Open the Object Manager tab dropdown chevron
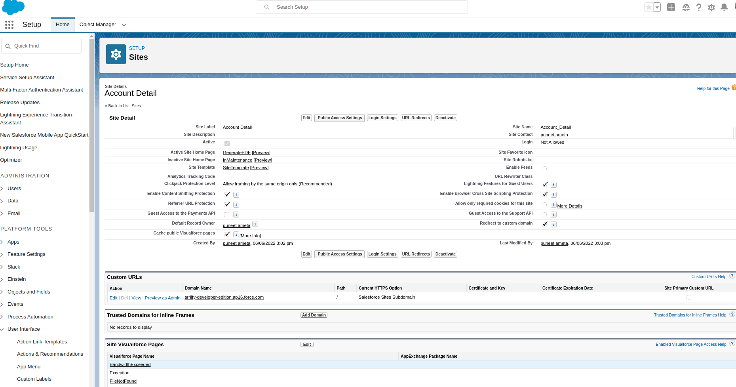 (x=124, y=25)
